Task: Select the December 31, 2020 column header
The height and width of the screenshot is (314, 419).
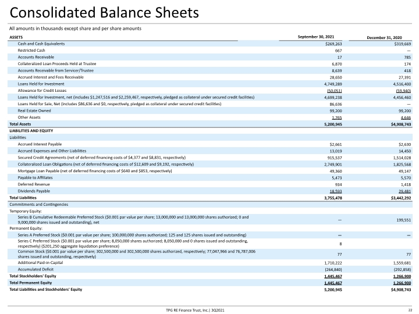Action: (384, 38)
